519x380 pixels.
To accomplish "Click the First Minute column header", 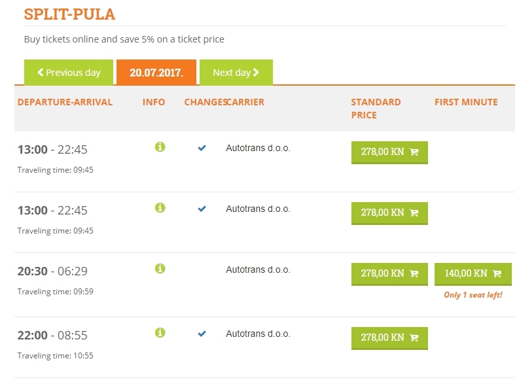I will (466, 102).
